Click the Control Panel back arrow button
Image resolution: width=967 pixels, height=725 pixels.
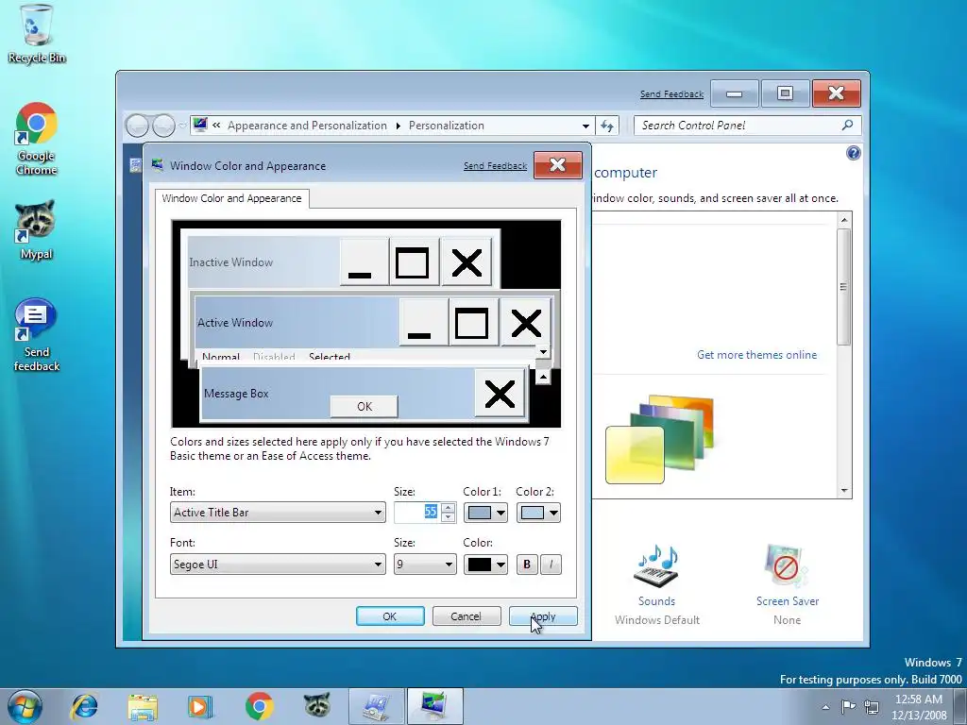tap(137, 126)
